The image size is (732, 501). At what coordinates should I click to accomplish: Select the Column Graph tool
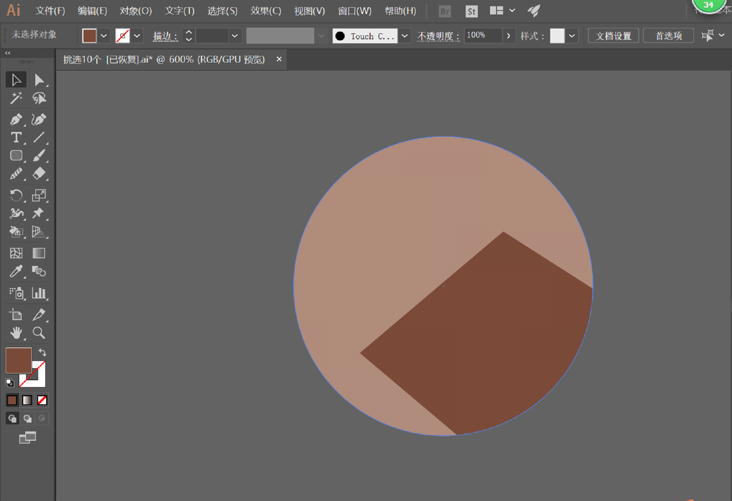tap(39, 293)
